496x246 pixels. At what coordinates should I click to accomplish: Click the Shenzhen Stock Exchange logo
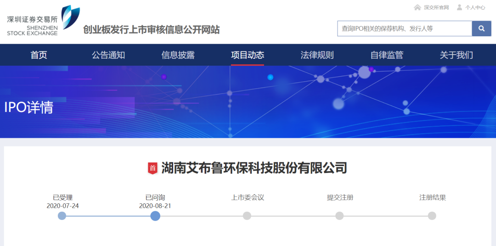43,21
